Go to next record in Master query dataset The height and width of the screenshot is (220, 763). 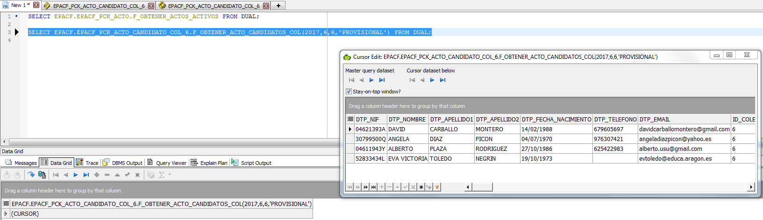point(371,80)
